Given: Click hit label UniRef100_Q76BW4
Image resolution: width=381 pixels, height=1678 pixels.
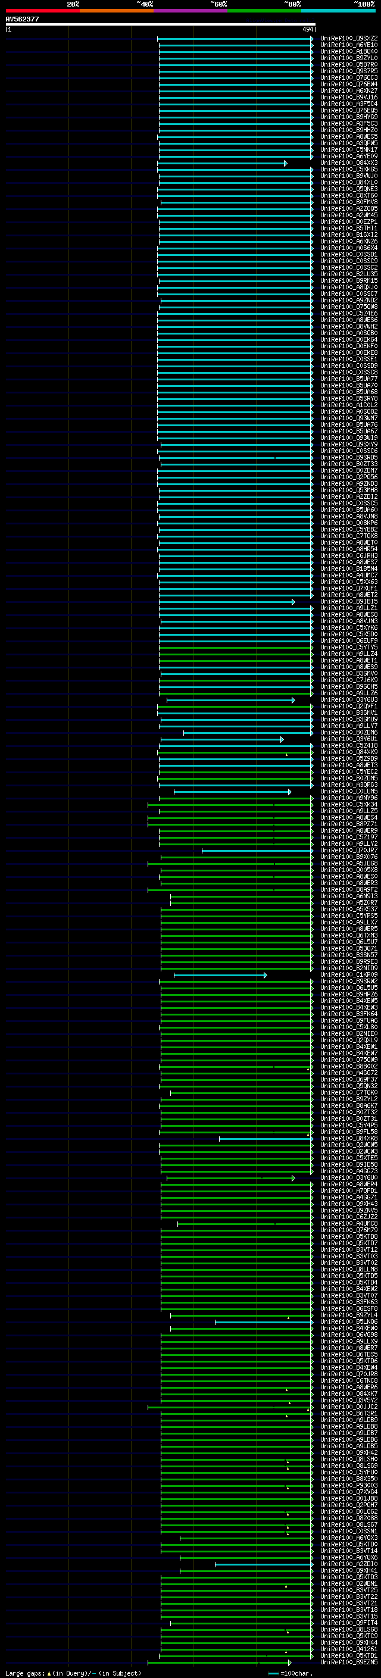Looking at the screenshot, I should click(x=349, y=84).
